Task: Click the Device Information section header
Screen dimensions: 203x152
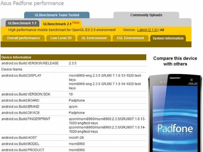Action: tap(73, 57)
